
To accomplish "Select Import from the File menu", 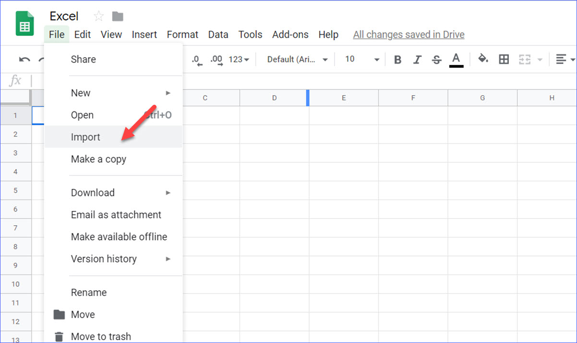I will (85, 137).
